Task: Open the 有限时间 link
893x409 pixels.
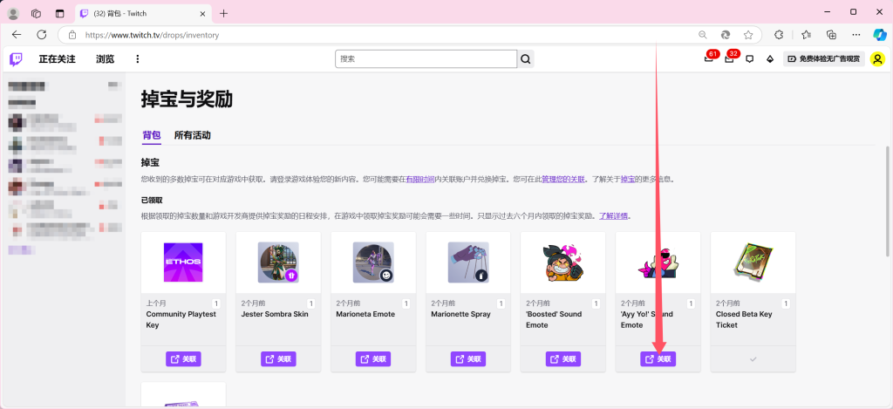Action: click(x=419, y=179)
